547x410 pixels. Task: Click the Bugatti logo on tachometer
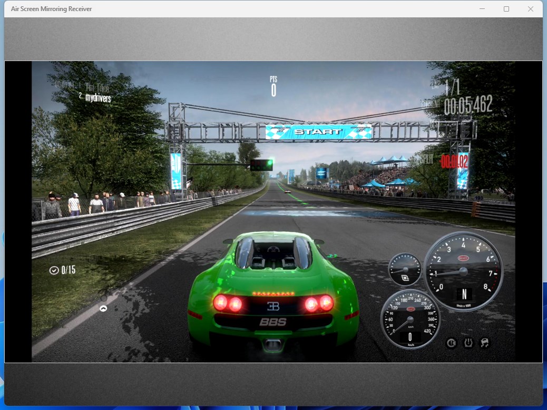pos(463,258)
